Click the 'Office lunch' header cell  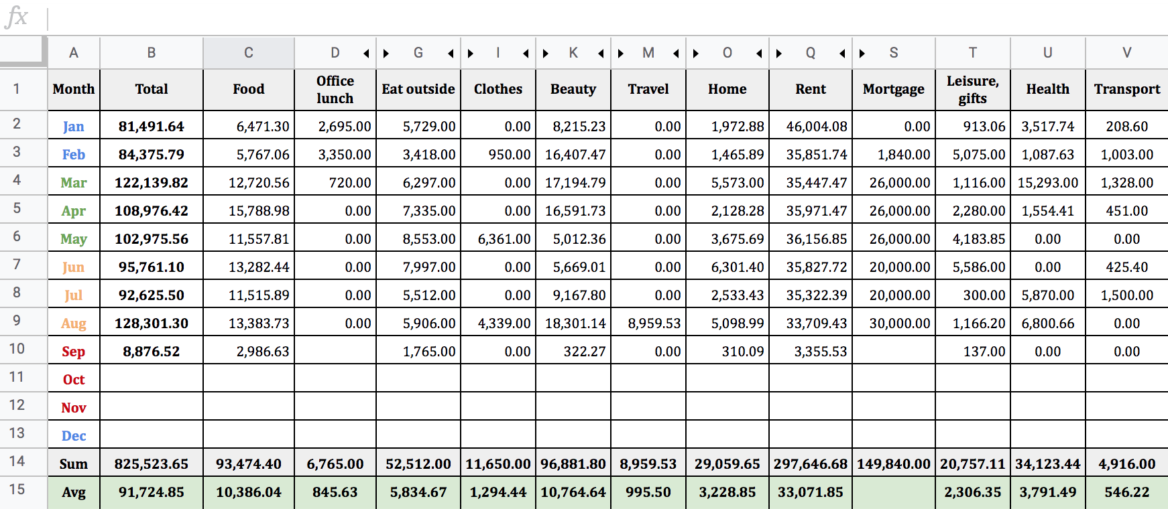coord(335,90)
